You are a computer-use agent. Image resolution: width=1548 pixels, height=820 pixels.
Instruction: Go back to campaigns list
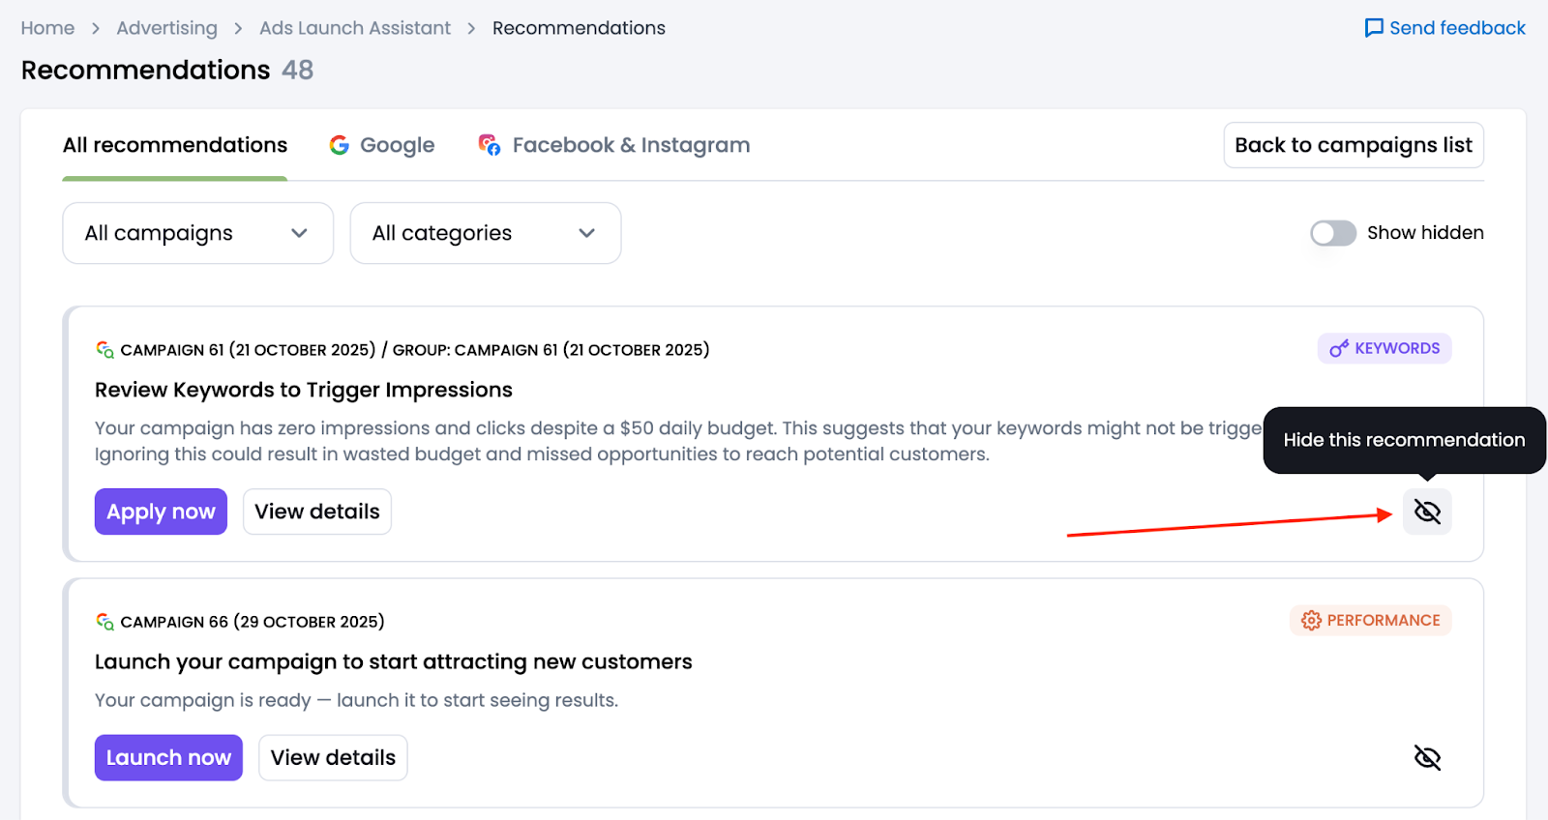(x=1353, y=145)
